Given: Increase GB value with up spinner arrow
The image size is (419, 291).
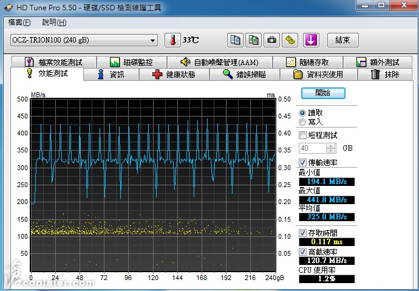Looking at the screenshot, I should pos(331,146).
